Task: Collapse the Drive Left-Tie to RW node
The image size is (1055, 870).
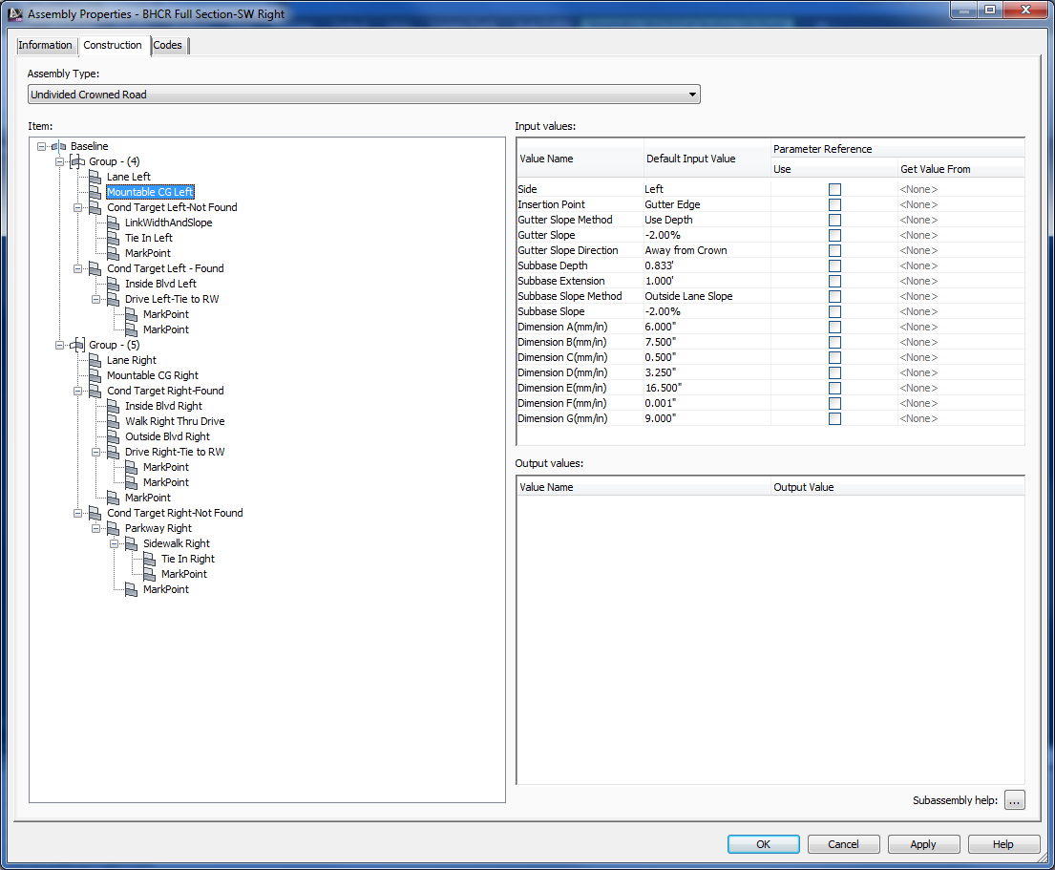Action: [95, 299]
